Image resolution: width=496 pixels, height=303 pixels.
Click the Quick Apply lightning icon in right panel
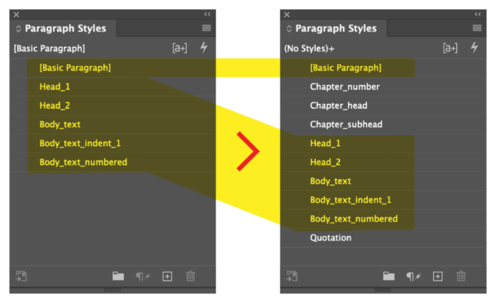coord(475,48)
